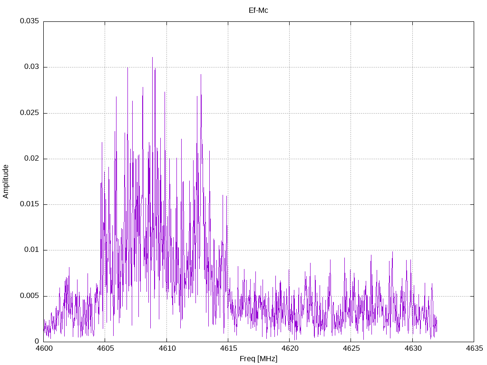The width and height of the screenshot is (487, 365).
Task: Click the x-axis tick label 4610
Action: (x=167, y=348)
